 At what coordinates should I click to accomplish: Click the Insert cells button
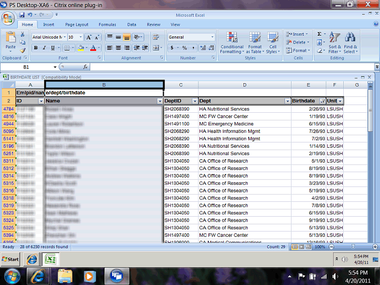[296, 34]
